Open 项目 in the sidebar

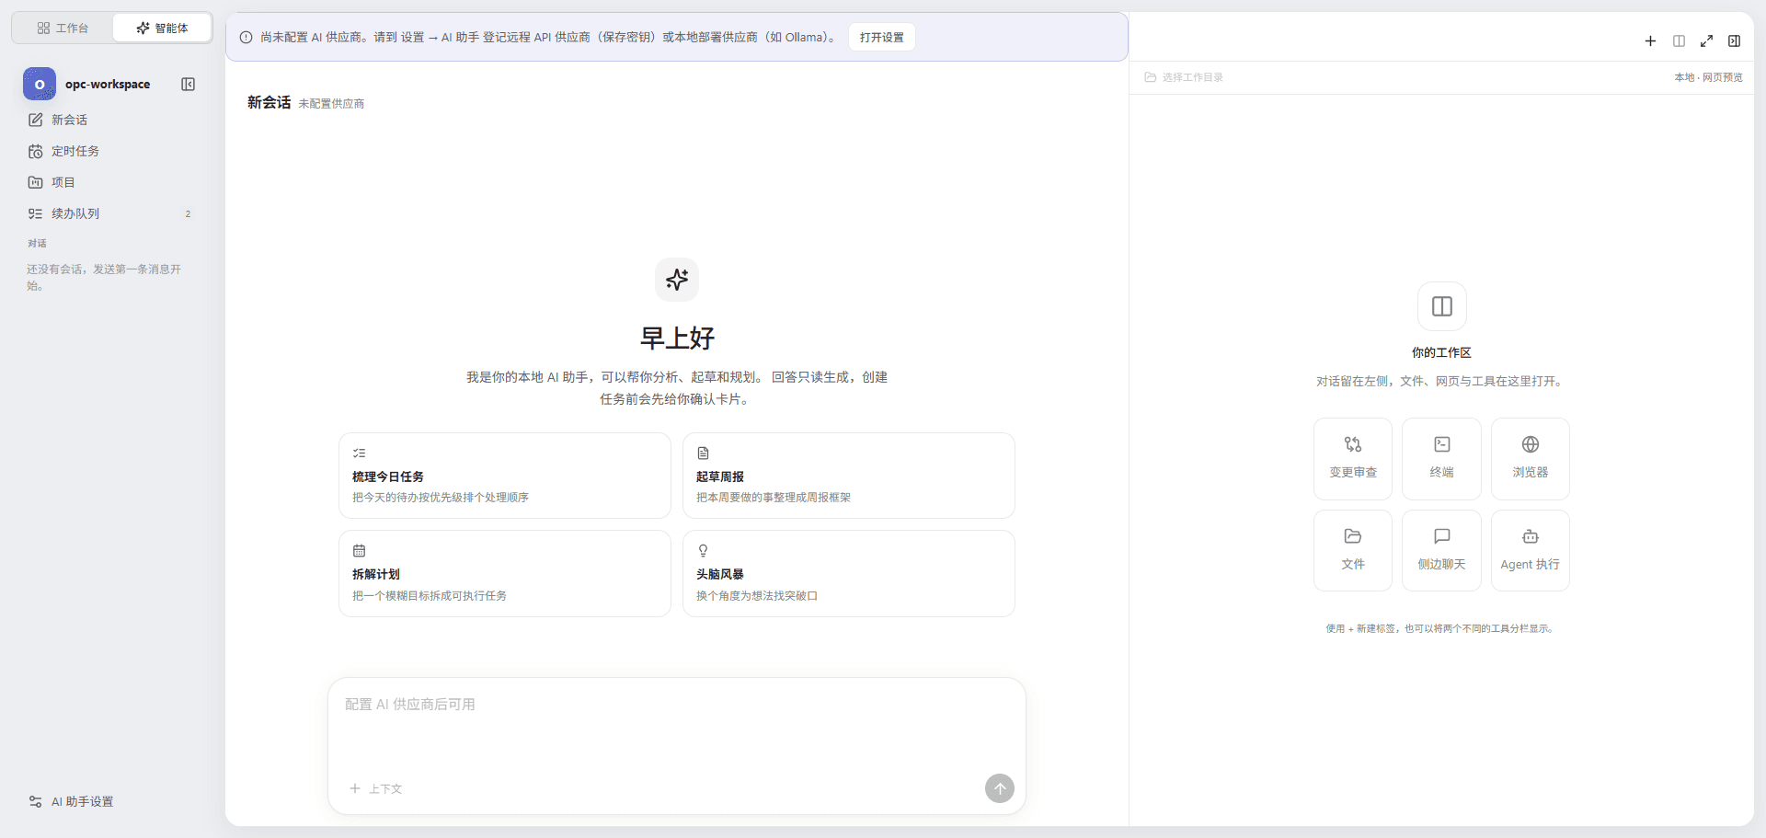pos(110,182)
